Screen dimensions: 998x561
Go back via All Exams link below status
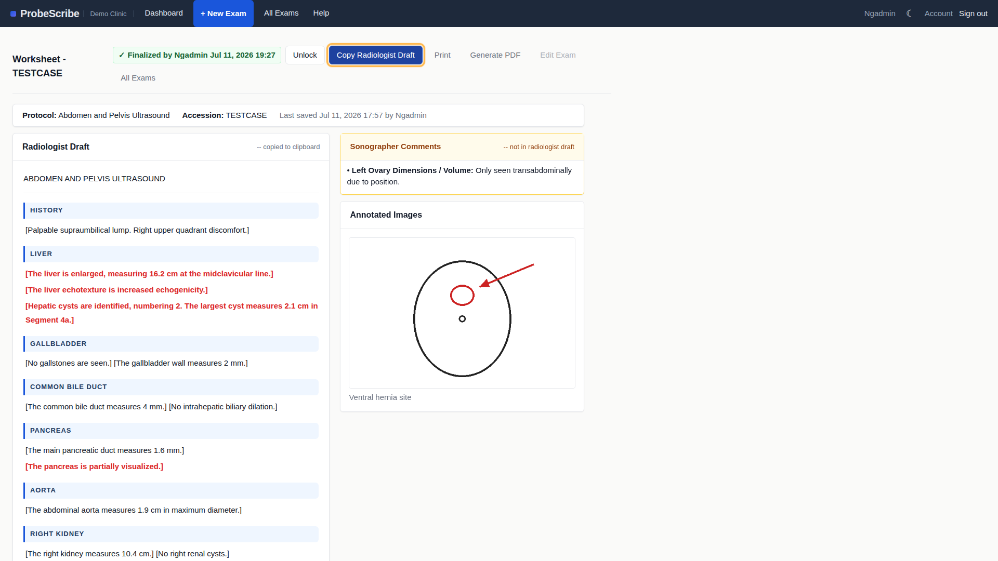coord(138,78)
